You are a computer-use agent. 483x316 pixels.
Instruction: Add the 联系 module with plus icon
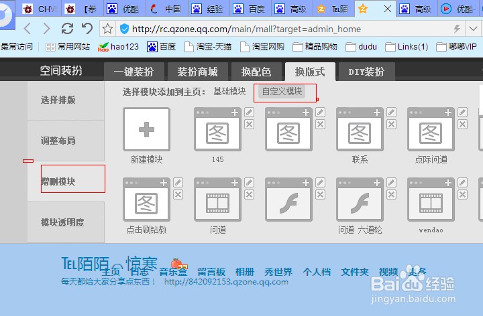[377, 112]
